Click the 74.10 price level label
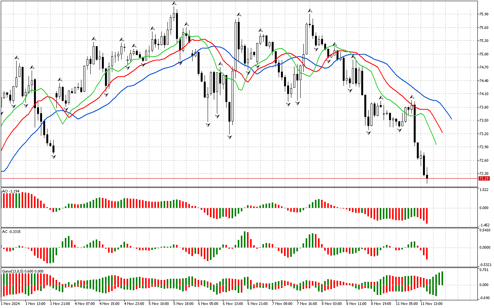494x308 pixels. pyautogui.click(x=484, y=94)
